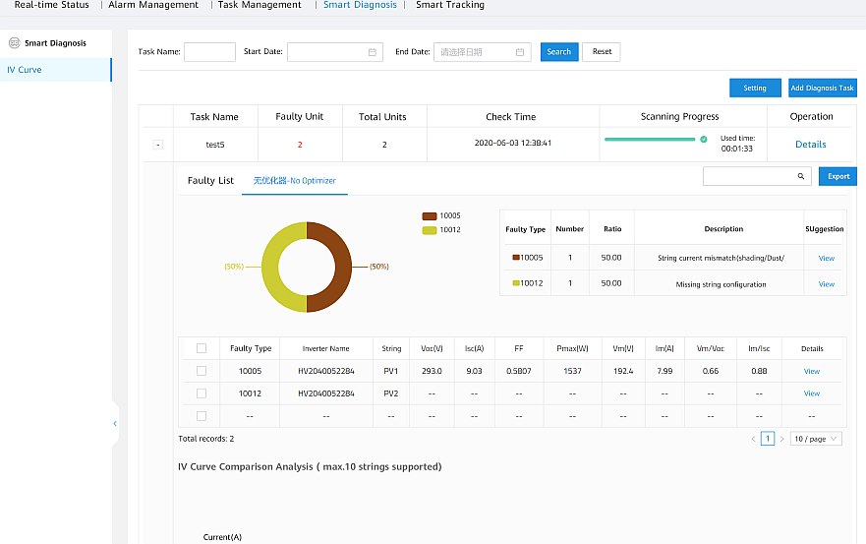Open the 10 / page size dropdown
This screenshot has width=866, height=544.
[816, 439]
